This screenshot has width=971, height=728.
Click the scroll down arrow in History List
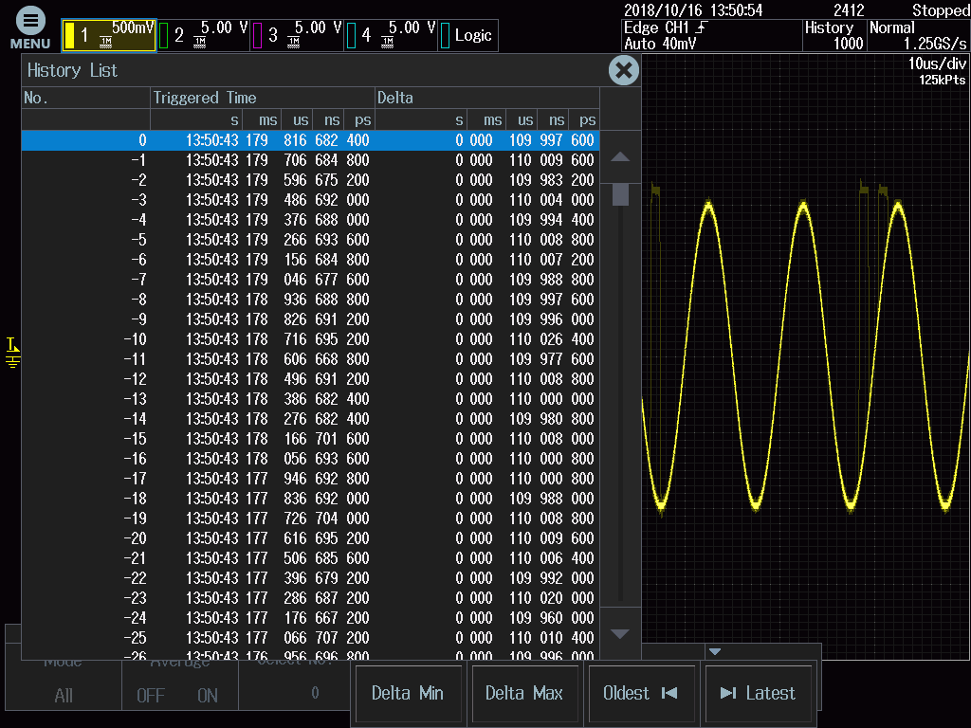pos(619,633)
